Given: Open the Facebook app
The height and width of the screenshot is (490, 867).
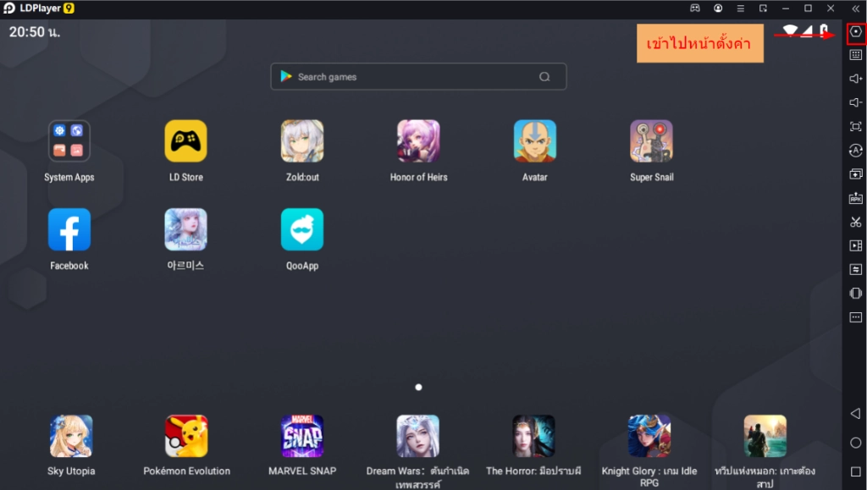Looking at the screenshot, I should tap(69, 229).
